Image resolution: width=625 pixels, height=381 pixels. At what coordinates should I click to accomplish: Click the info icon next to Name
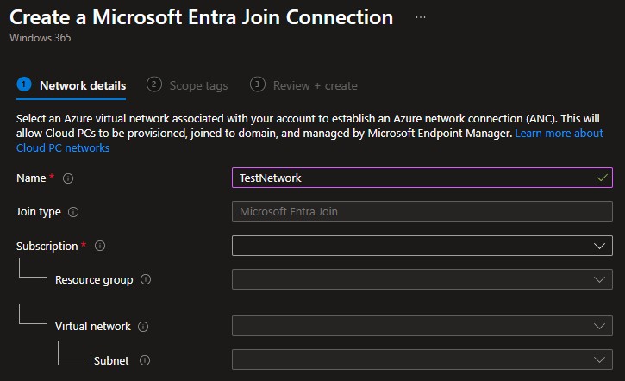coord(68,178)
